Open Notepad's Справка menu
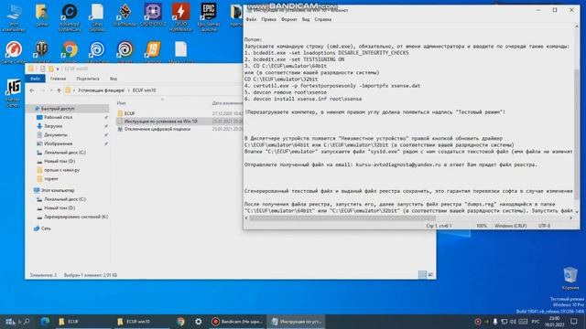Image resolution: width=586 pixels, height=329 pixels. click(323, 19)
